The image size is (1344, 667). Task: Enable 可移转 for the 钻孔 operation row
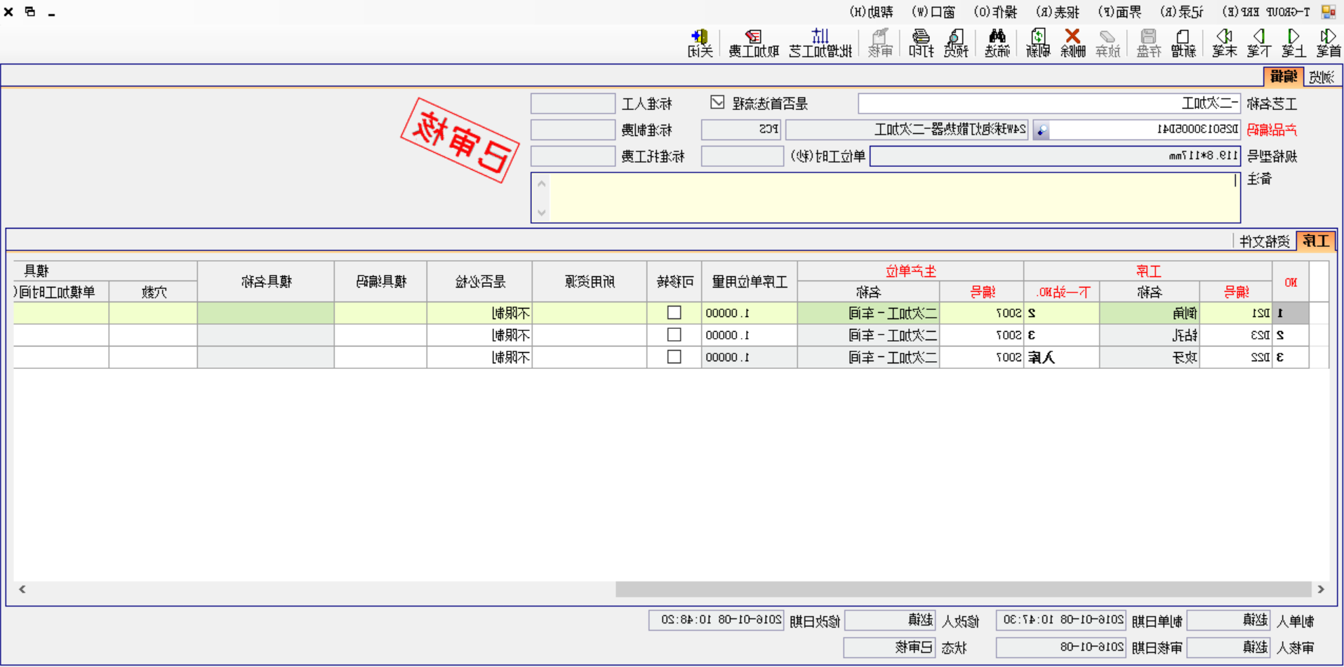click(674, 335)
